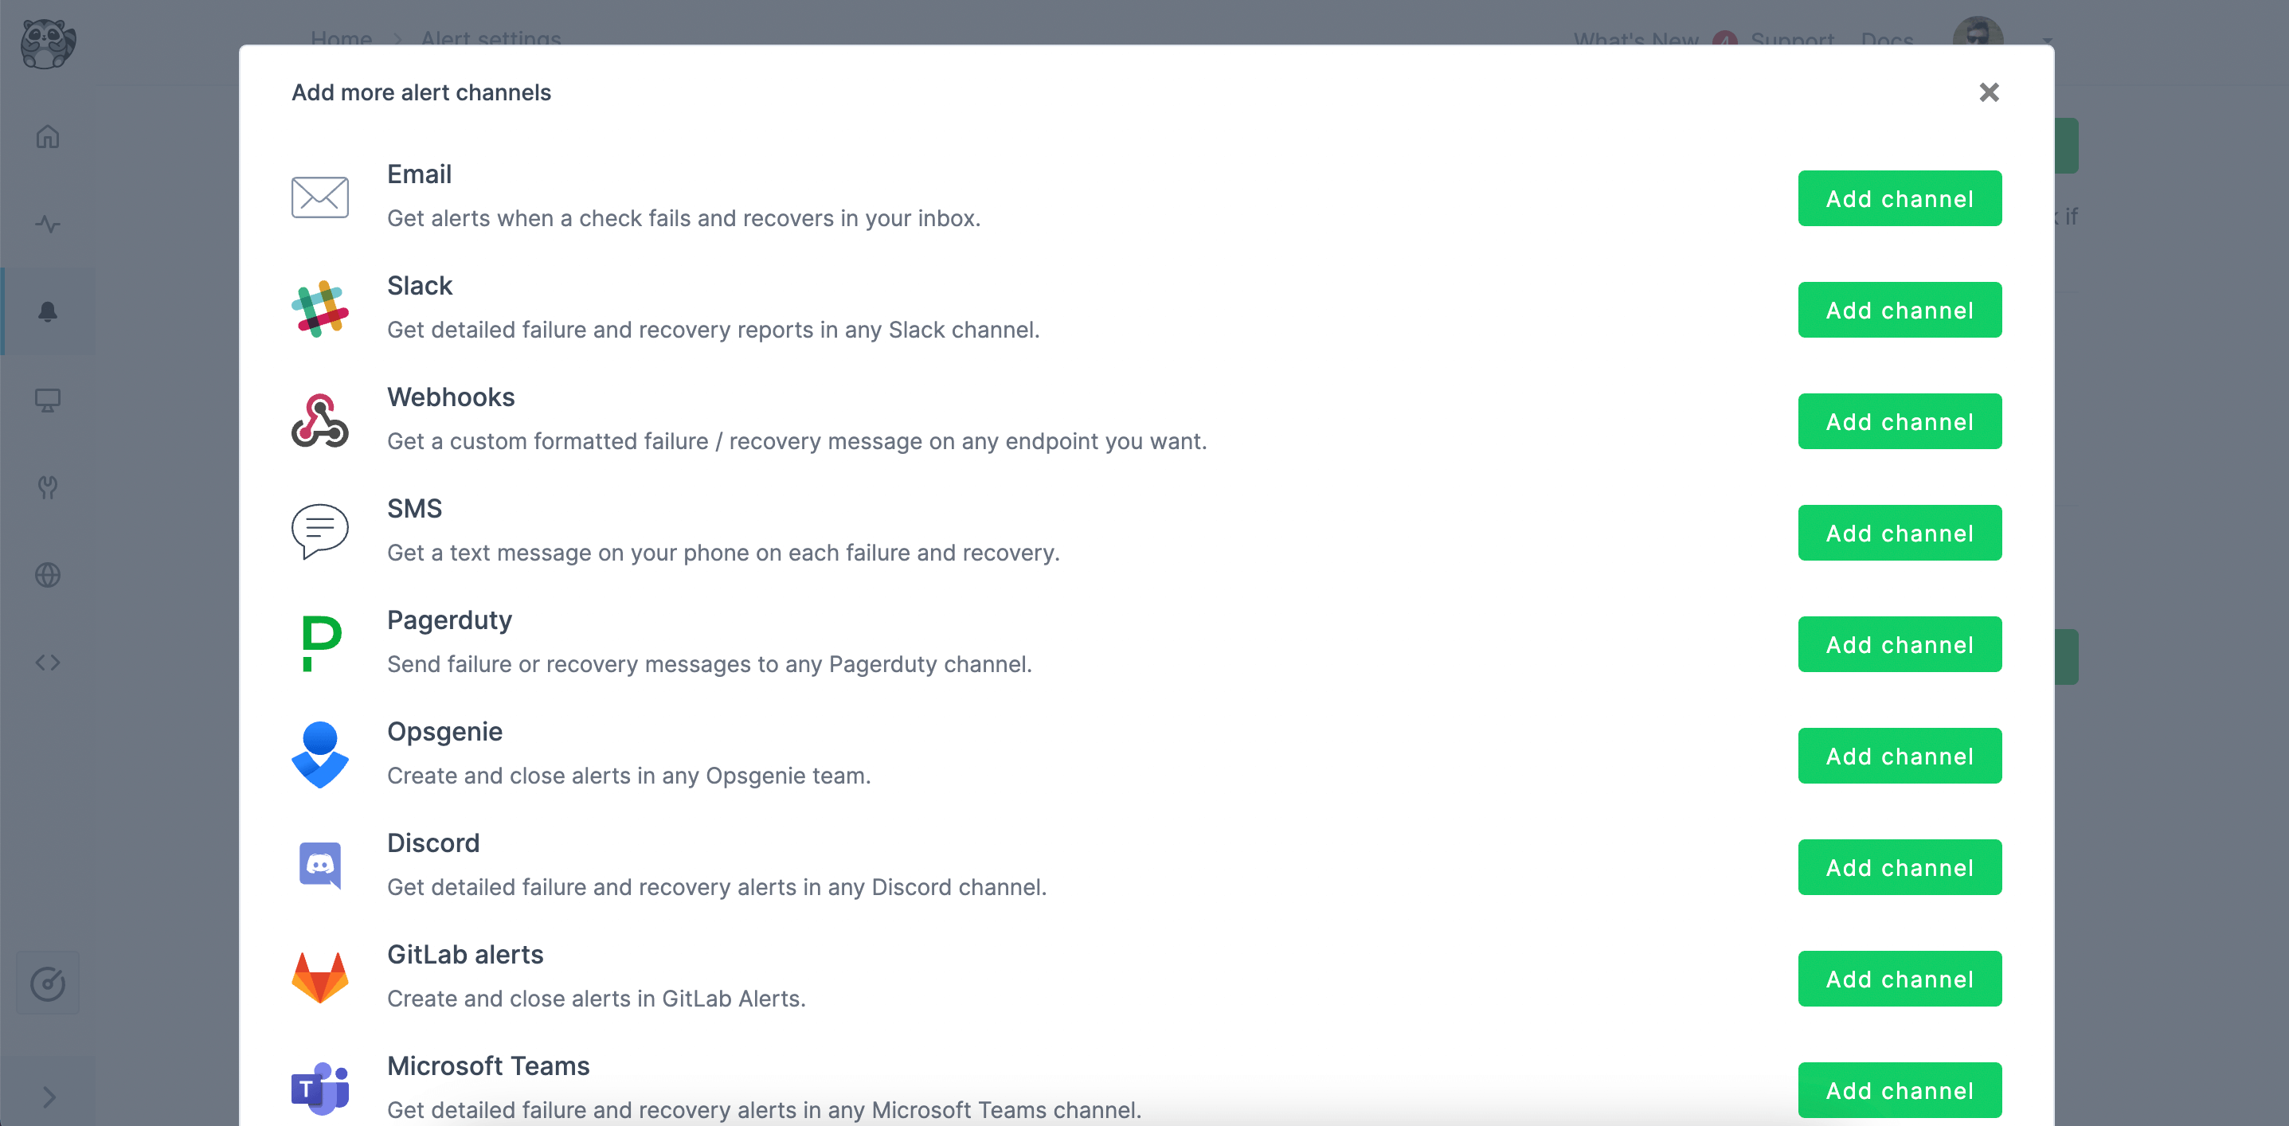Open the What's New menu
Image resolution: width=2289 pixels, height=1126 pixels.
(x=1636, y=40)
